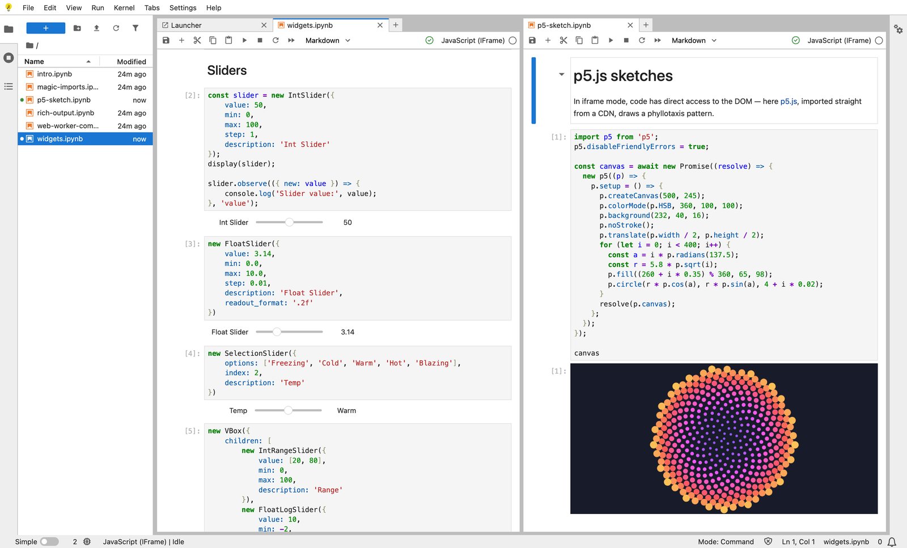Open intro.ipynb in file browser
This screenshot has width=907, height=548.
[86, 74]
